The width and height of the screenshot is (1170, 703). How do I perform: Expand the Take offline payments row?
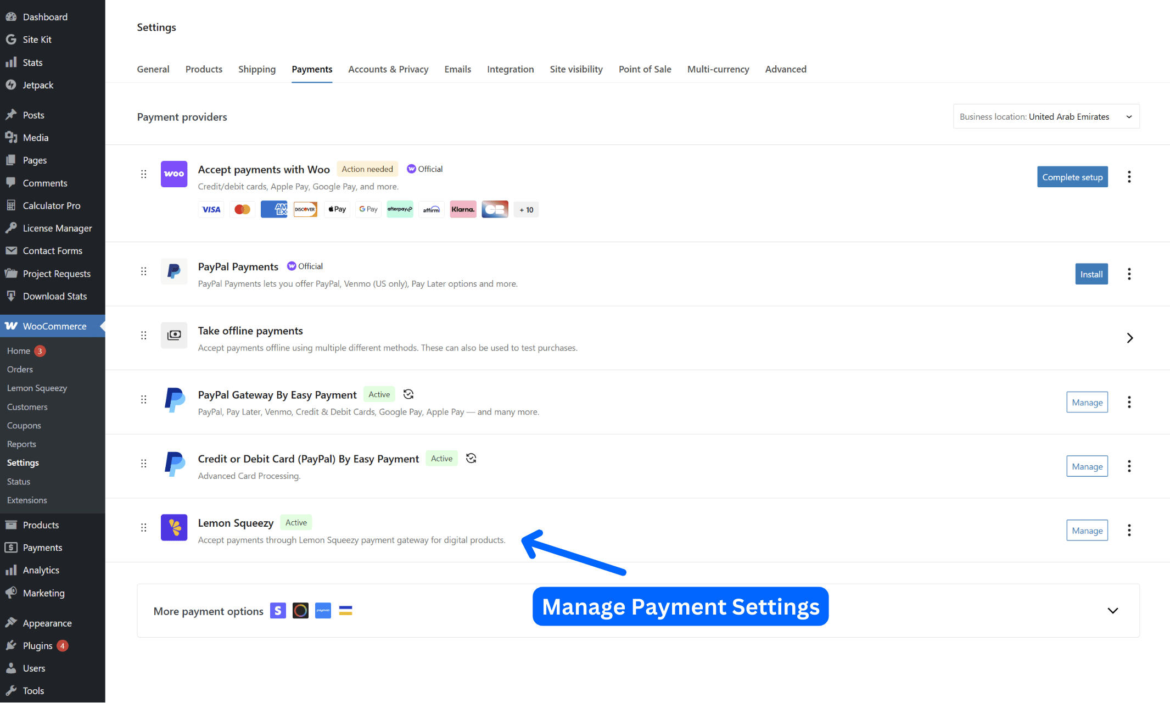click(1129, 338)
